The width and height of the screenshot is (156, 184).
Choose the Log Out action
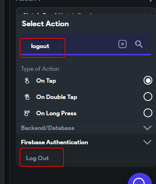point(37,158)
